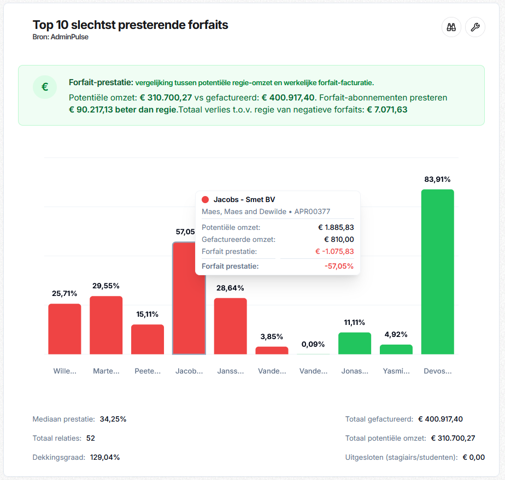505x480 pixels.
Task: Click the green euro icon in banner
Action: pos(45,87)
